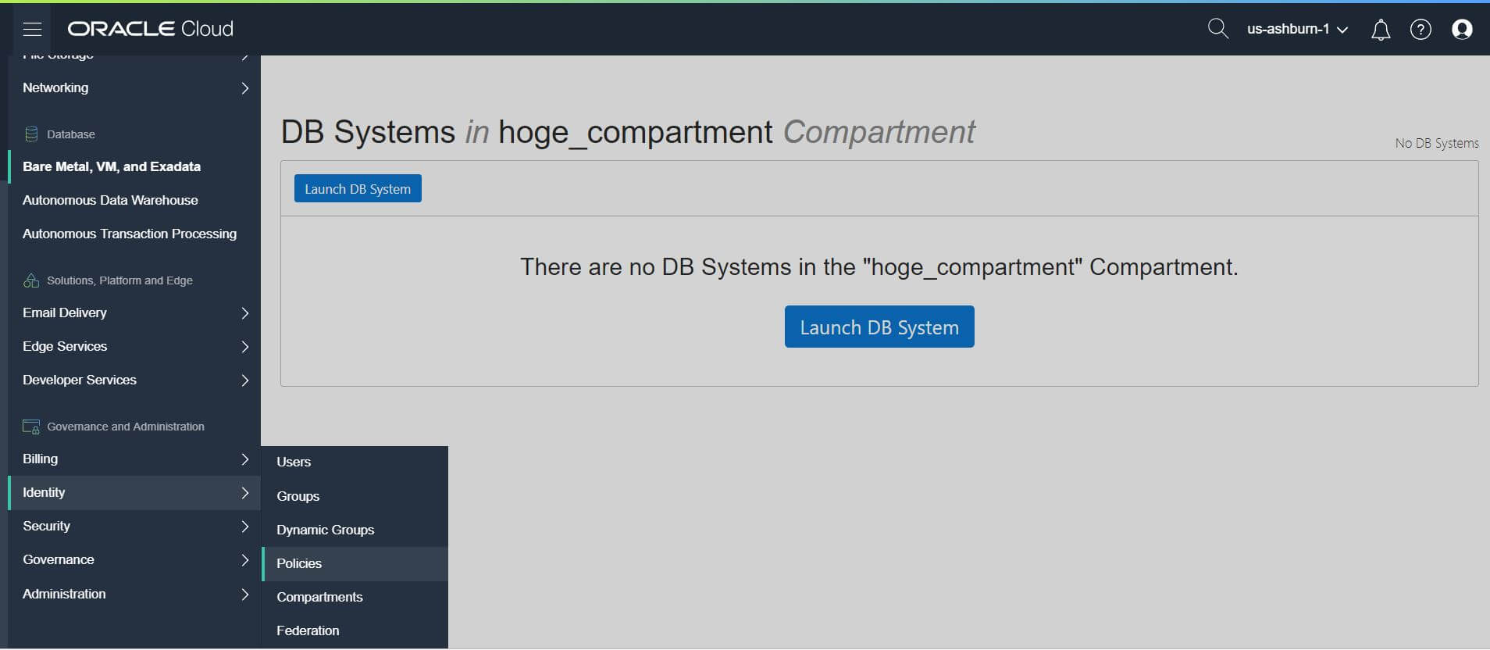Open the us-ashburn-1 region dropdown
The height and width of the screenshot is (650, 1490).
click(1297, 30)
